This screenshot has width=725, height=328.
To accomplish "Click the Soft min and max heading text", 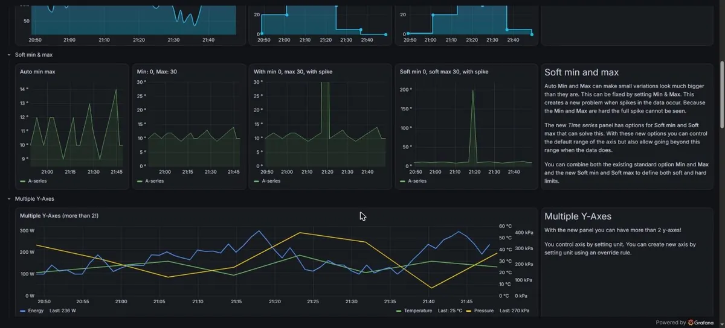I will click(581, 72).
